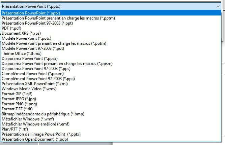Select Présentation PowerPoint 97-2003 (*.ppt)
The height and width of the screenshot is (145, 225).
(x=111, y=23)
